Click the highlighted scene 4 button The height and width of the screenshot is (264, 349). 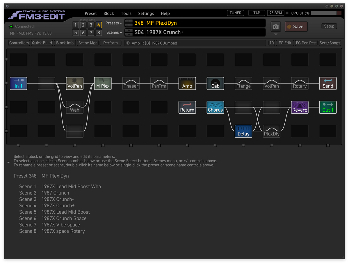(99, 25)
